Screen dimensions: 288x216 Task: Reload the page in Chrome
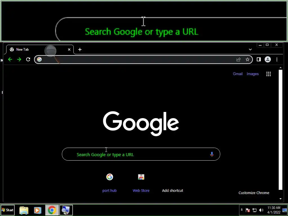28,59
